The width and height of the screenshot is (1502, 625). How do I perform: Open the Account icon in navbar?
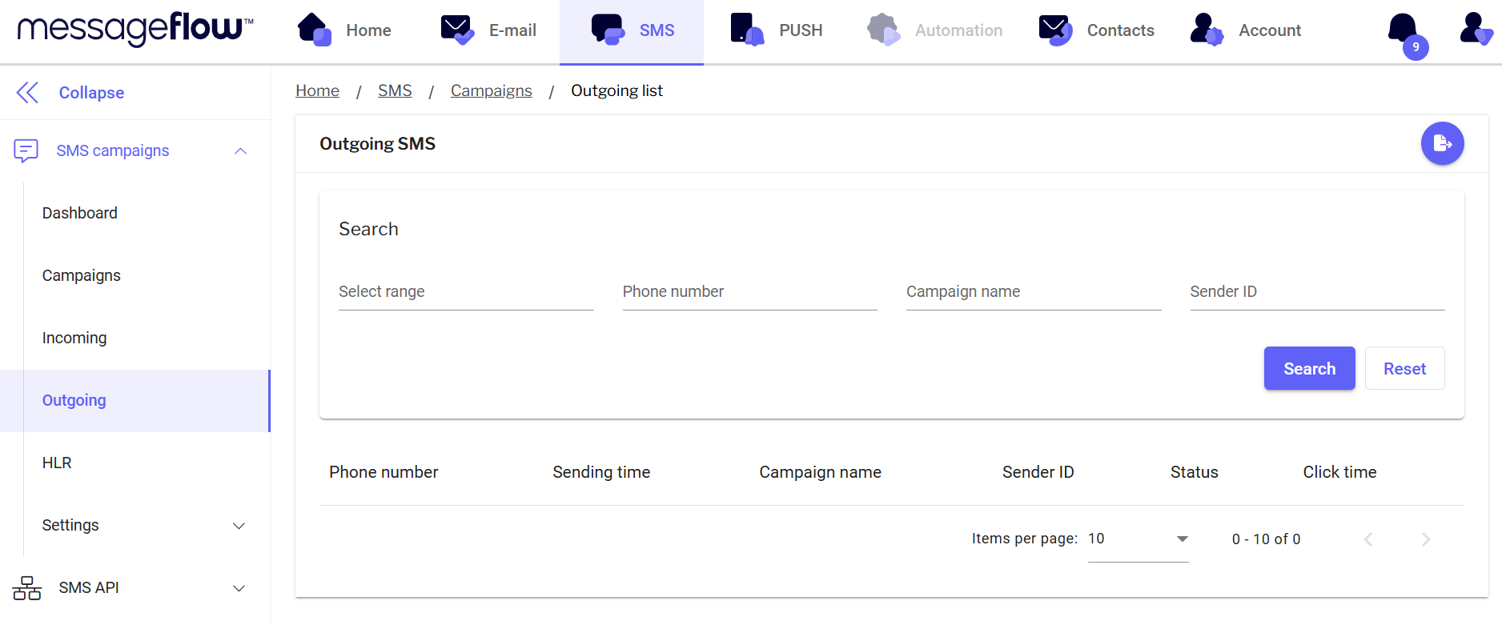[1206, 30]
